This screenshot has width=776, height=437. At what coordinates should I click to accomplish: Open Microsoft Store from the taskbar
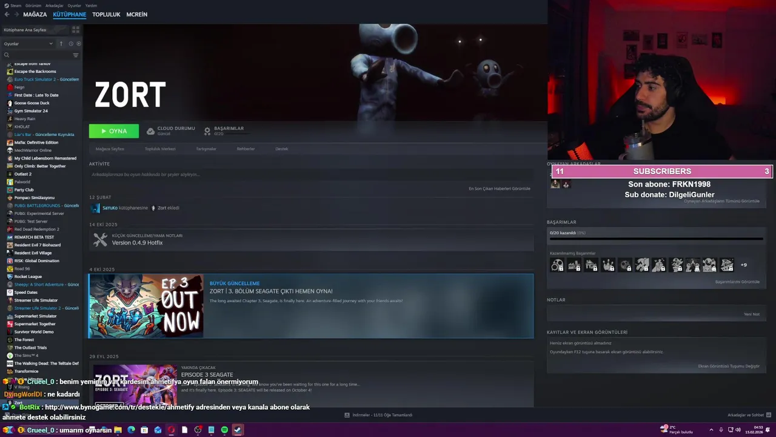pos(144,430)
